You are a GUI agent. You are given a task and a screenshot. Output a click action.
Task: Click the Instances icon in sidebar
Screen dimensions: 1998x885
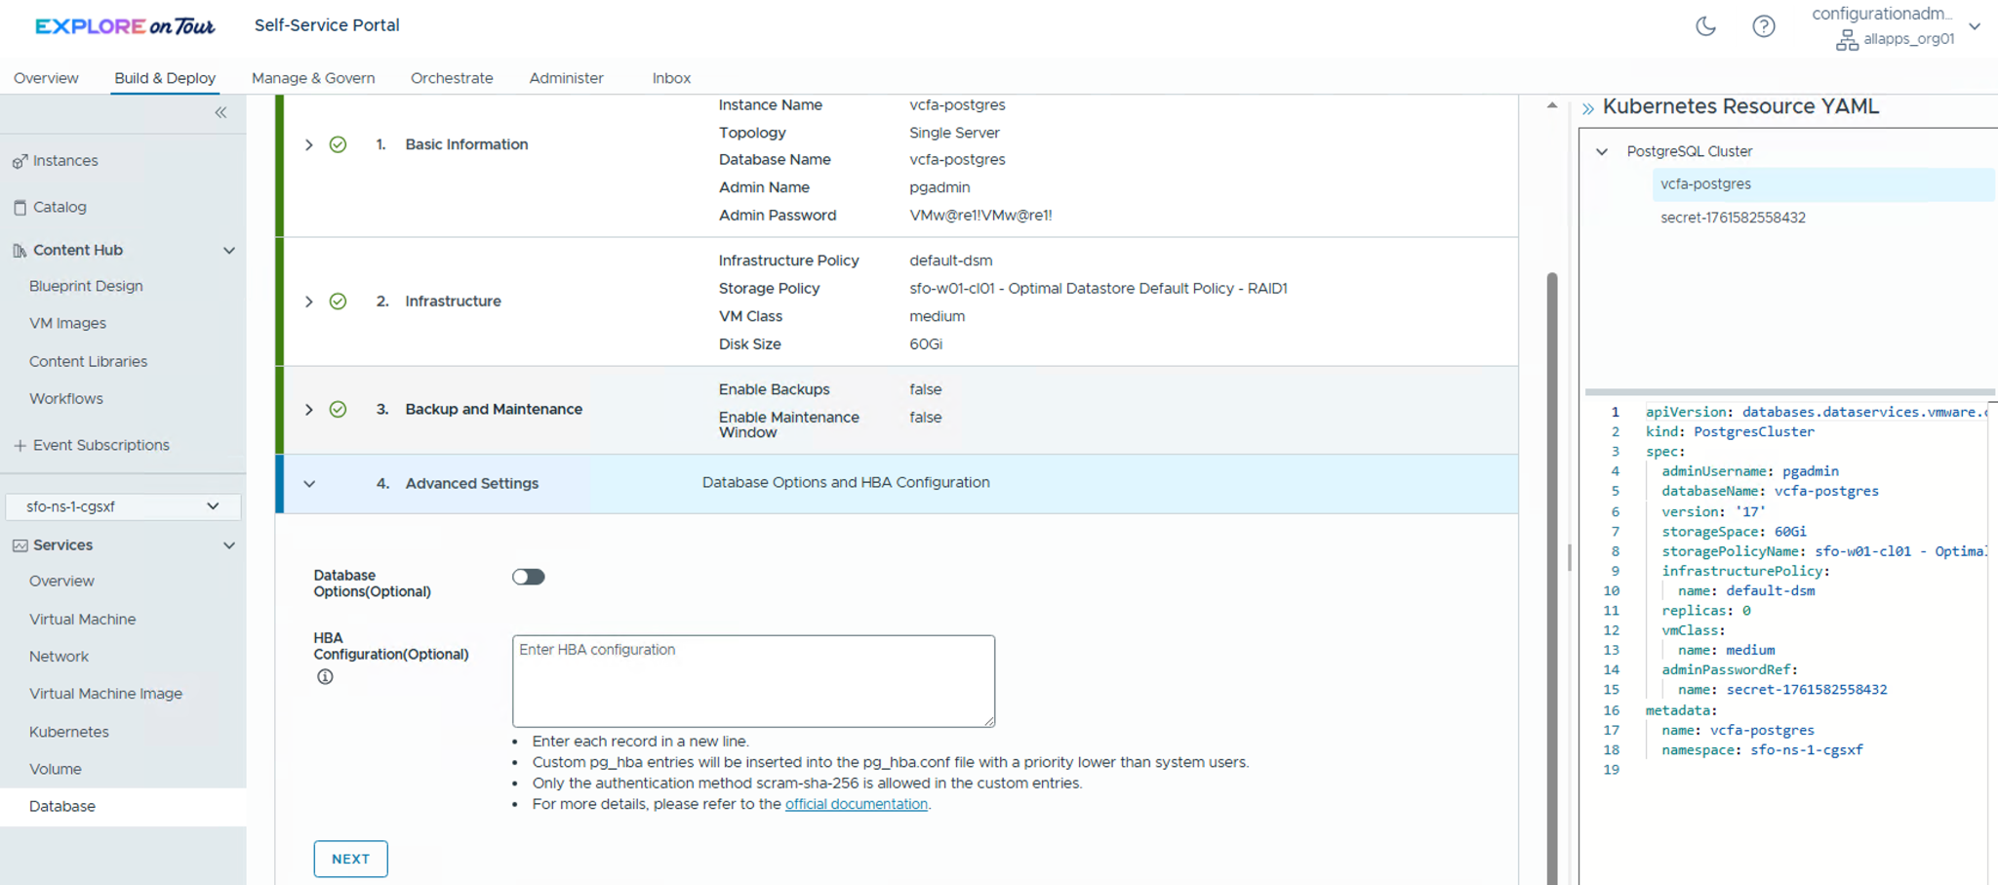coord(20,161)
